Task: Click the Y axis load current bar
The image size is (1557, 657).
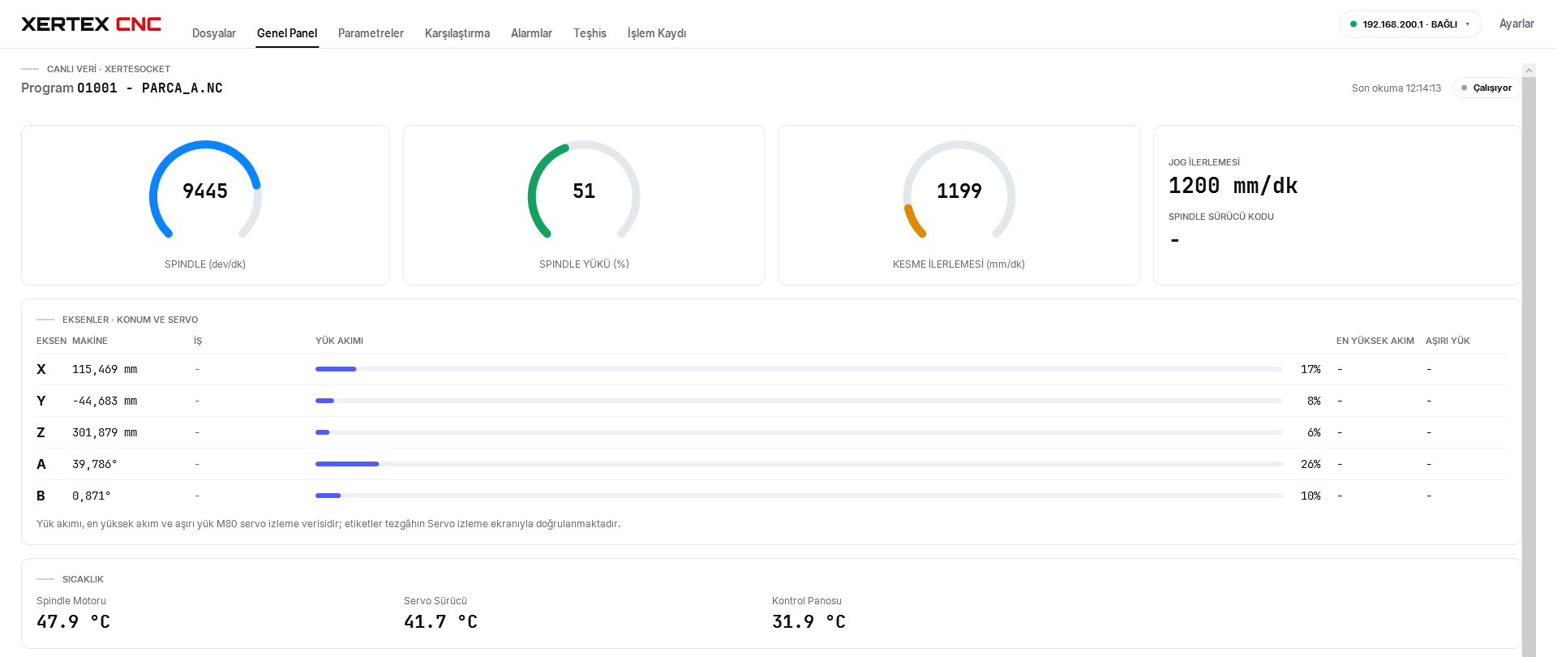Action: coord(799,401)
